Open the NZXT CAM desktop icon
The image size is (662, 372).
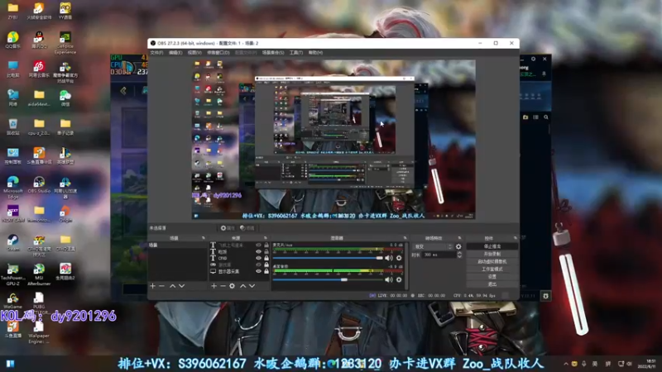pos(12,213)
